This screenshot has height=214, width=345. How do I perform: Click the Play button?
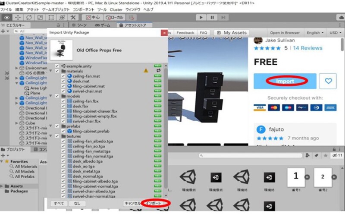201,17
